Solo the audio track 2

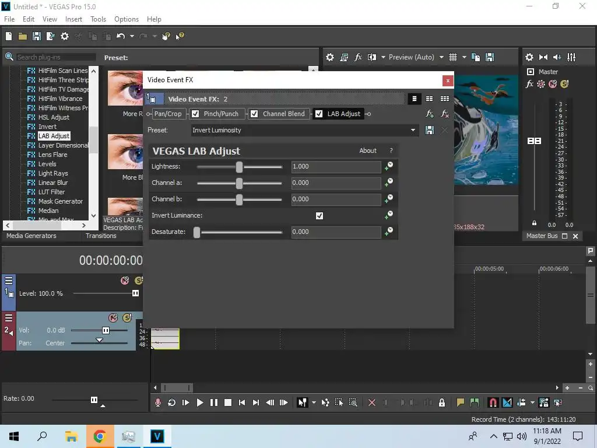tap(127, 318)
